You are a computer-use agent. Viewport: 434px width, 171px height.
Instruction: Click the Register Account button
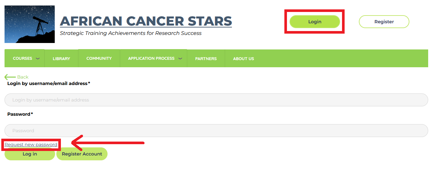tap(82, 154)
